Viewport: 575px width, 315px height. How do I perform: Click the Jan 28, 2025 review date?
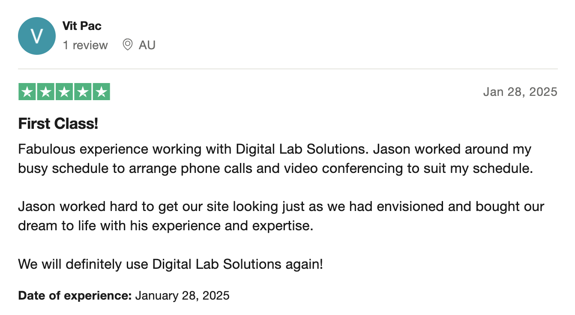click(x=520, y=92)
